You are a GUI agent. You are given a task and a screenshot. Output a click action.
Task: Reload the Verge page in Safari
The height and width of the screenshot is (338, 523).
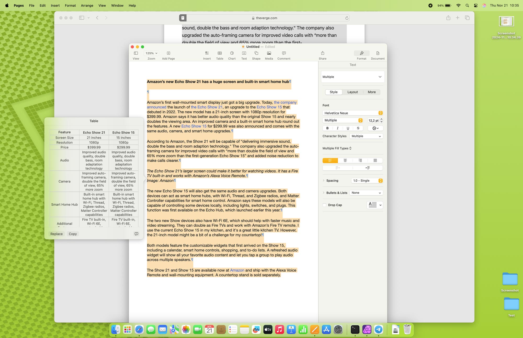click(x=347, y=18)
